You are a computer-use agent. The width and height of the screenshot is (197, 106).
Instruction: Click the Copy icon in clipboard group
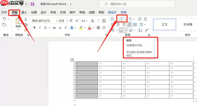coord(26,25)
